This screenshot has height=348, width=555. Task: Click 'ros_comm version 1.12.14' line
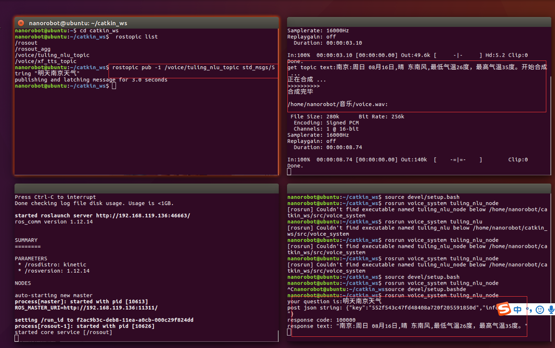coord(53,222)
